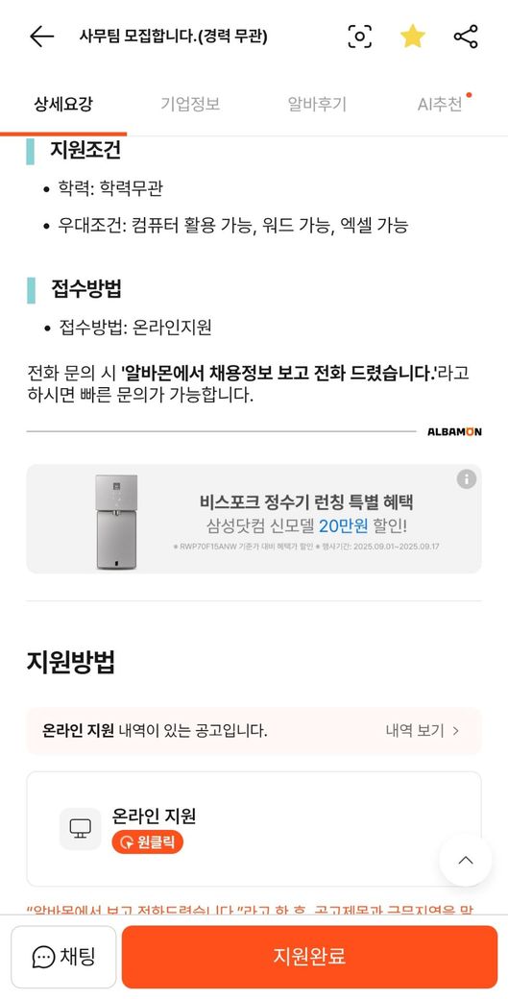Tap the 원클릭 badge
Screen dimensions: 508x999
click(x=147, y=843)
